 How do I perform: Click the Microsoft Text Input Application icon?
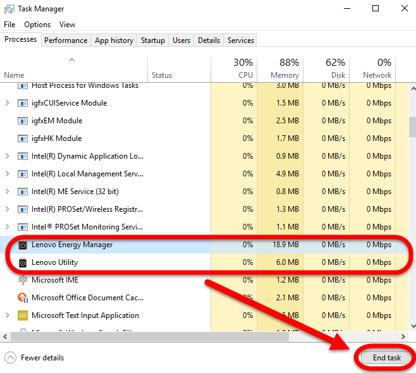tap(23, 315)
